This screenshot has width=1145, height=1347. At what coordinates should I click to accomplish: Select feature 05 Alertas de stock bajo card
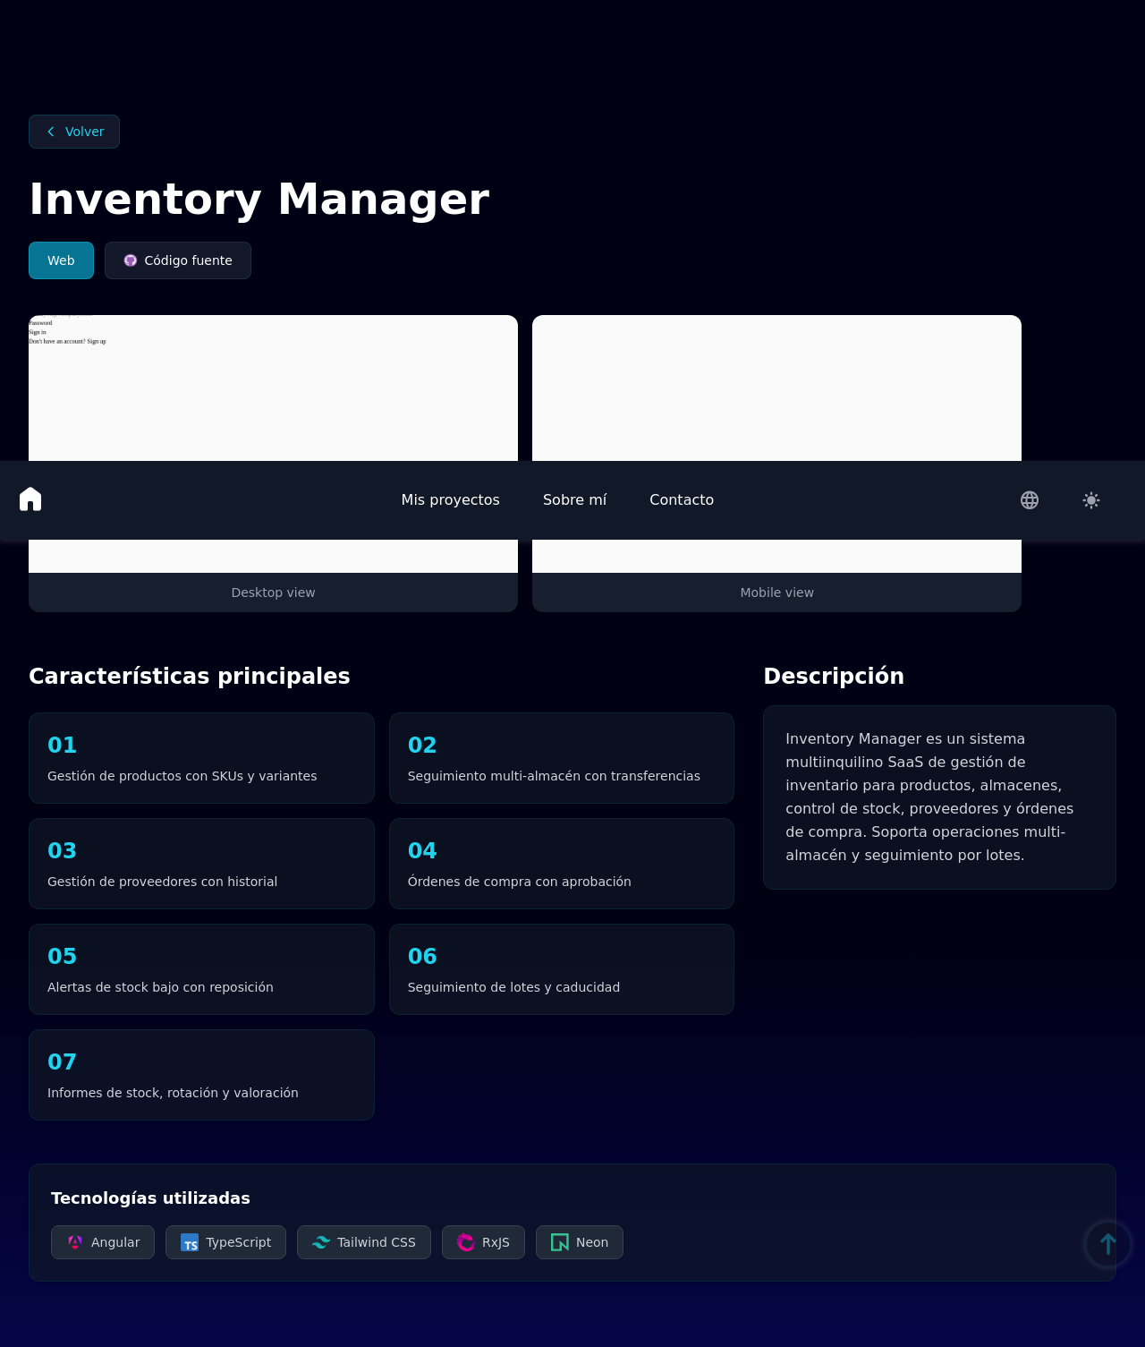click(x=201, y=969)
